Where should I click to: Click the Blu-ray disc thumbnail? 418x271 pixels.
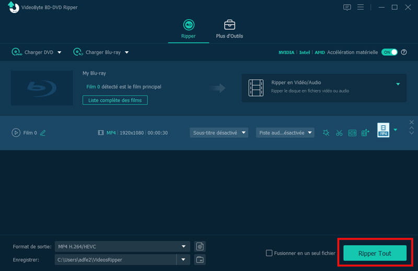pyautogui.click(x=42, y=88)
